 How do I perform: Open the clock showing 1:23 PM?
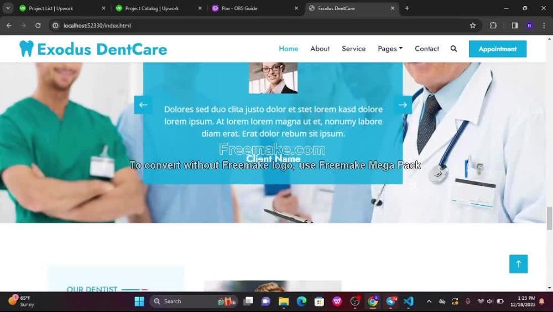pos(523,301)
